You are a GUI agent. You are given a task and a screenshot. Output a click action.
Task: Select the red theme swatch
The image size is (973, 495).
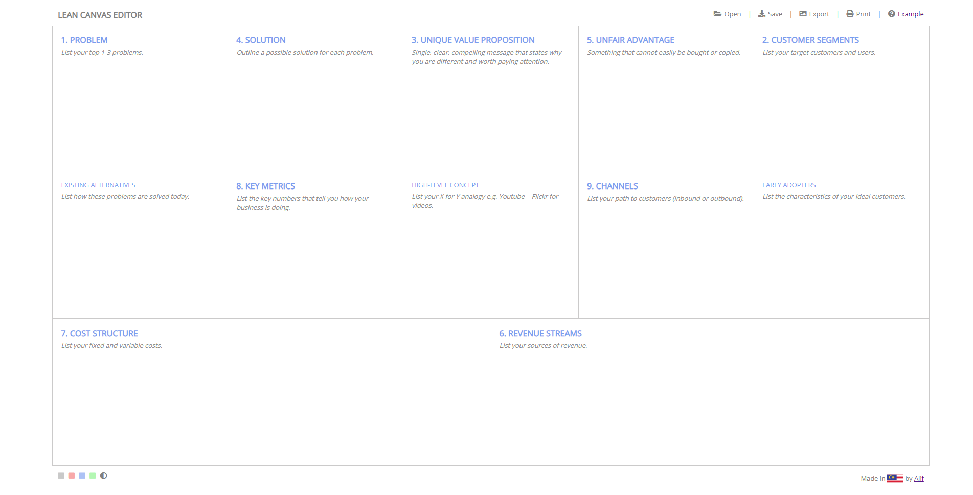point(71,476)
